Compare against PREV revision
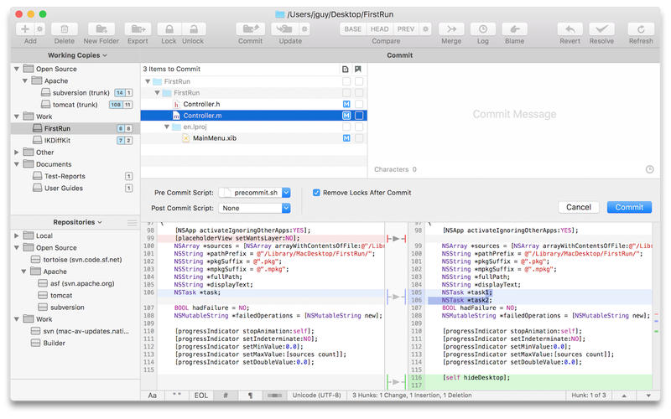This screenshot has width=671, height=419. tap(406, 29)
